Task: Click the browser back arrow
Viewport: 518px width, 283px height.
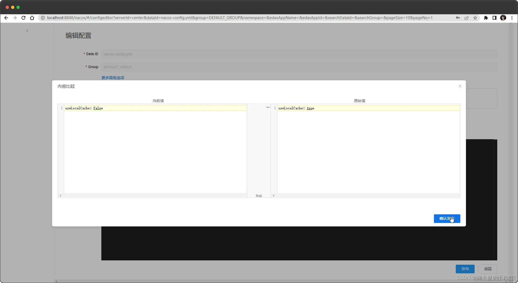Action: point(6,18)
